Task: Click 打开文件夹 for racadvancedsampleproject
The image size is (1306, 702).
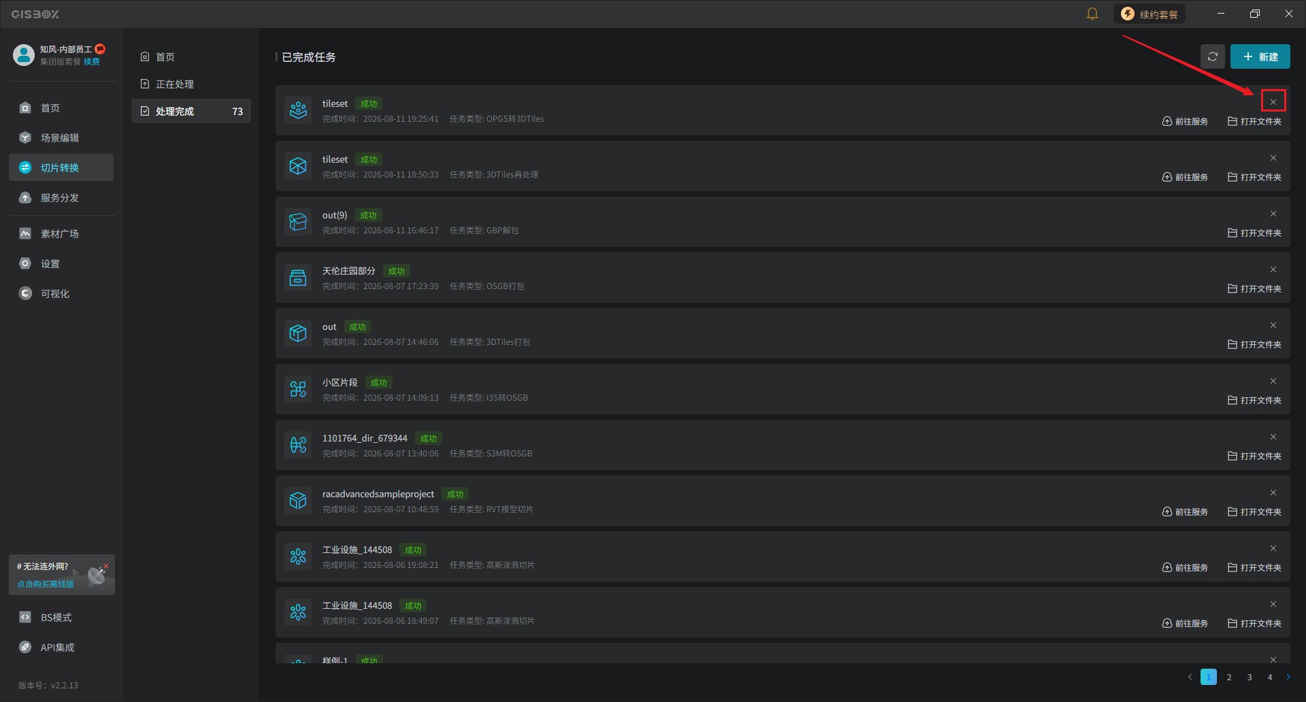Action: coord(1254,512)
